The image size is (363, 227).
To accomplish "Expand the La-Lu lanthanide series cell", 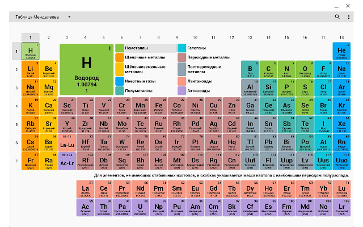I will [x=67, y=142].
